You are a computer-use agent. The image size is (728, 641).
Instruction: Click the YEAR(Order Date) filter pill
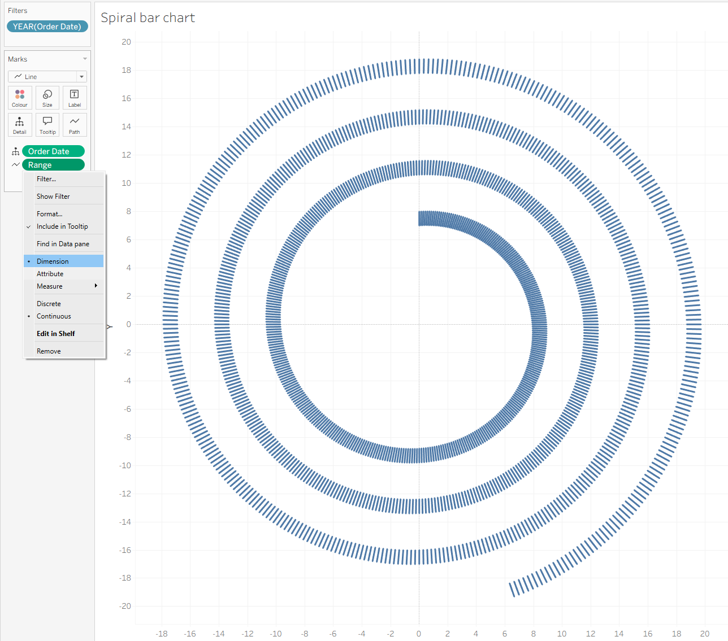(x=47, y=27)
